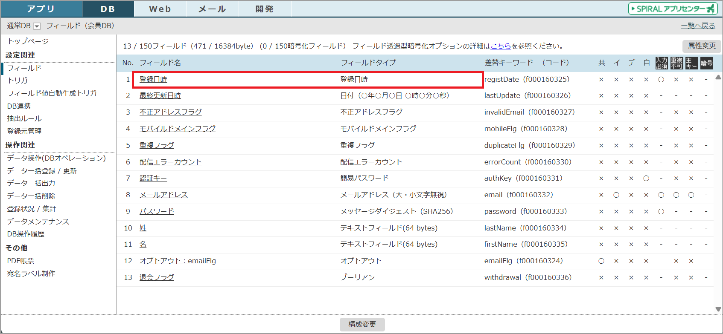The image size is (723, 334).
Task: Click the 暗号 column header icon
Action: click(x=706, y=63)
